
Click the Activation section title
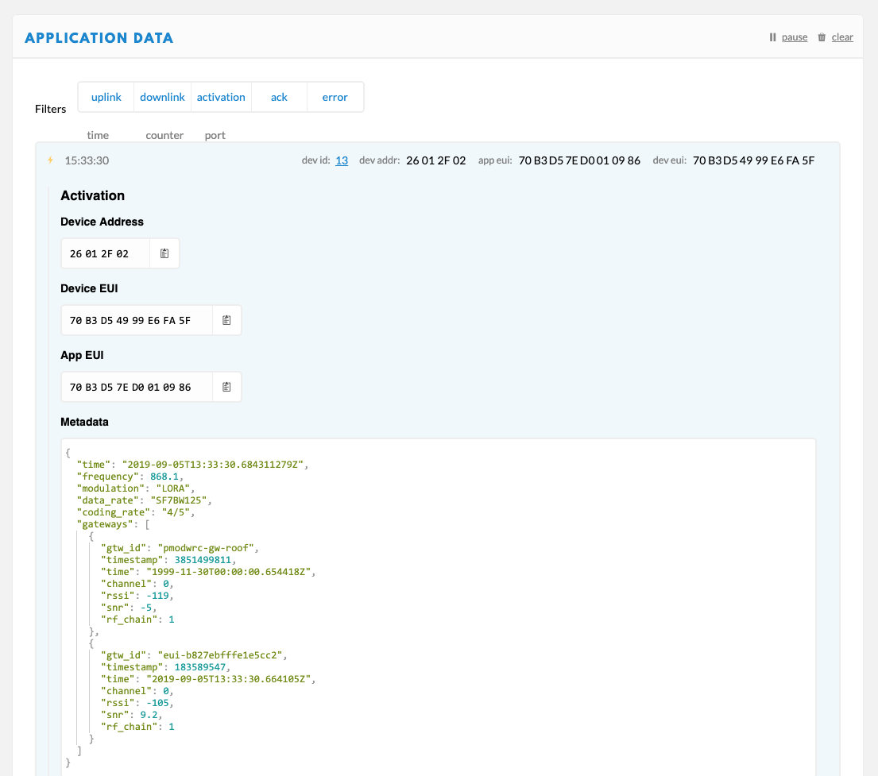92,195
